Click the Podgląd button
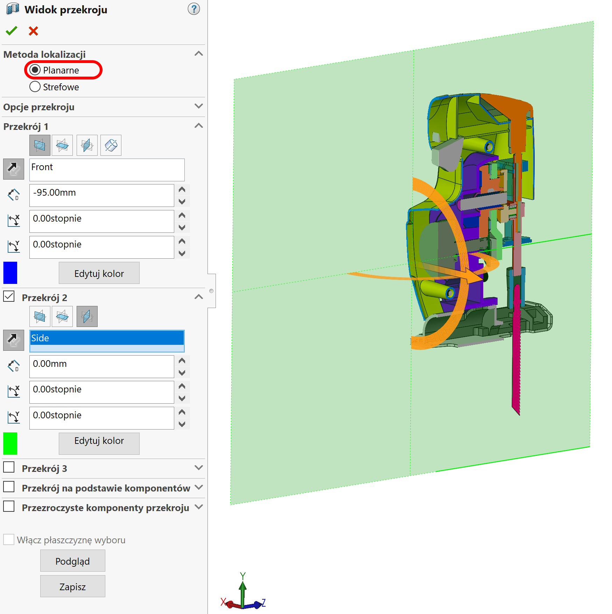The width and height of the screenshot is (612, 614). (x=73, y=561)
